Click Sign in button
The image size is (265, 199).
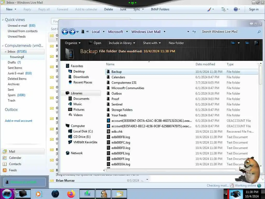point(254,9)
